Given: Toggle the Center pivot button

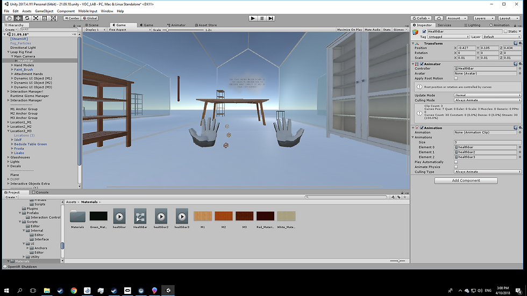Looking at the screenshot, I should pyautogui.click(x=72, y=18).
